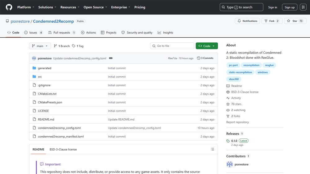
Task: Open Security and quality tab
Action: (x=137, y=32)
